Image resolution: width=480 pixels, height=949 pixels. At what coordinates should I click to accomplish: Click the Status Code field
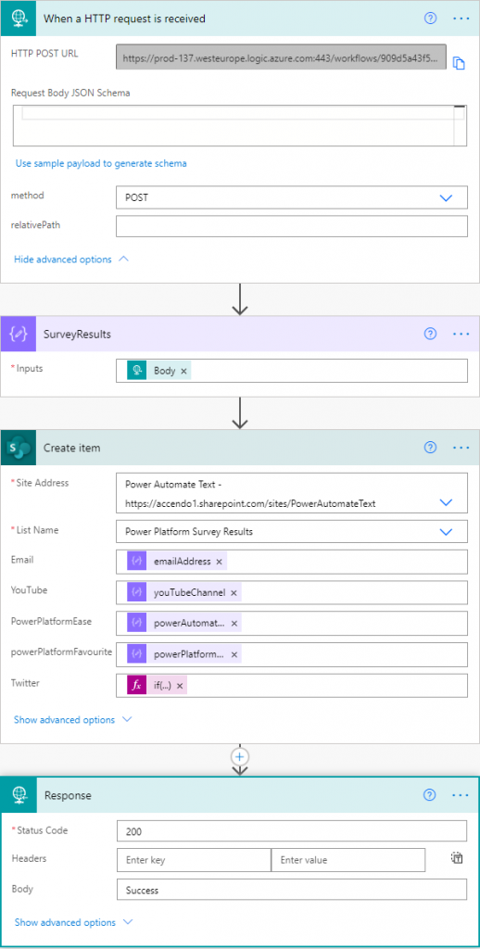[x=292, y=831]
